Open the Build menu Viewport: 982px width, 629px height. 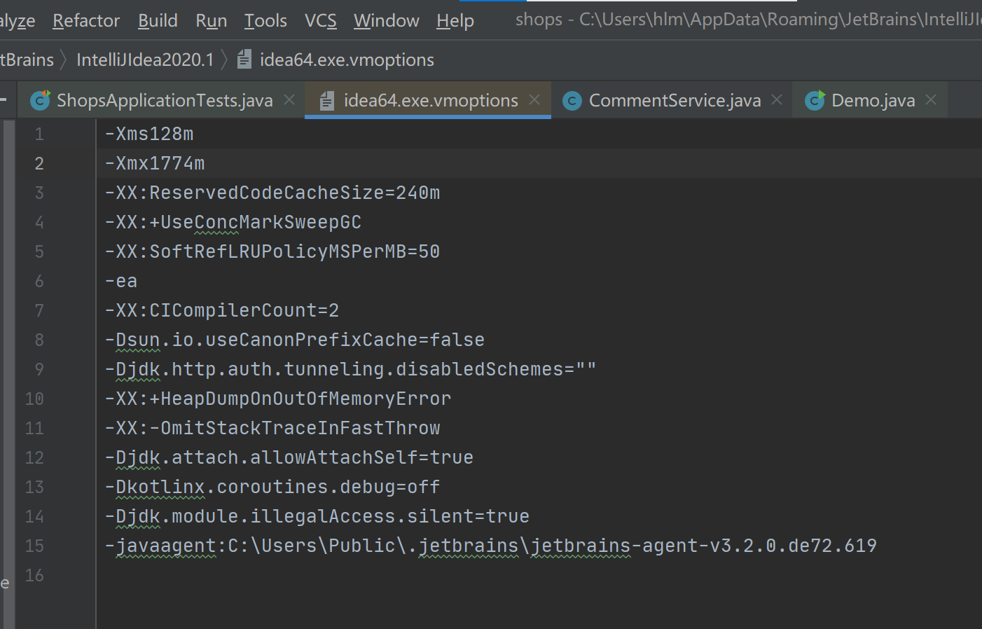point(158,21)
